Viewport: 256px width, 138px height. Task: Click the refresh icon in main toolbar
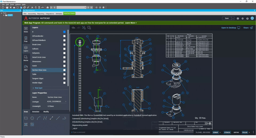click(x=25, y=7)
